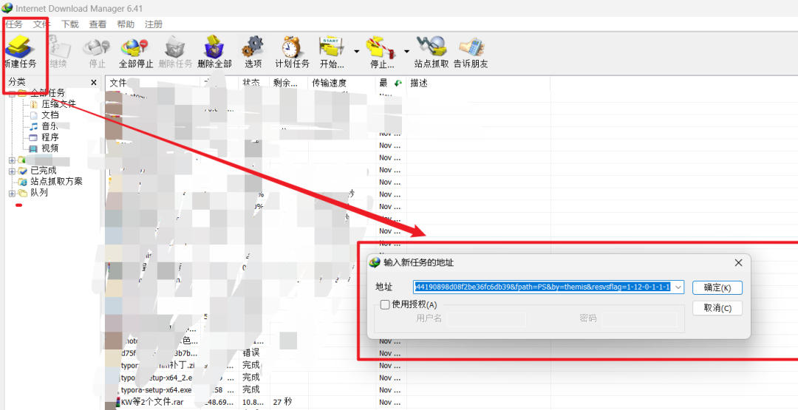Close the 分类 categories panel
This screenshot has height=410, width=798.
point(94,83)
